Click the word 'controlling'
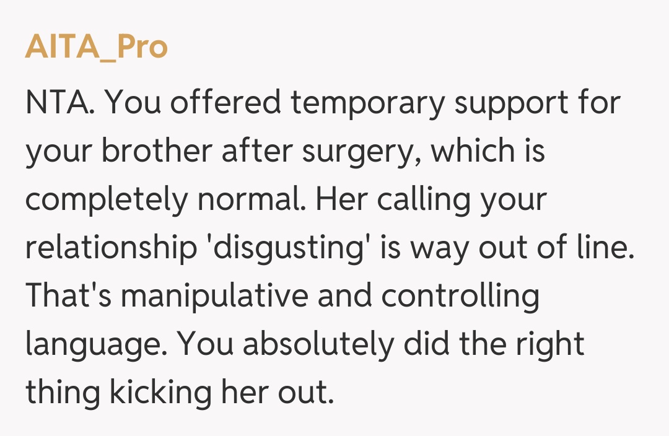This screenshot has width=669, height=436. pos(460,296)
